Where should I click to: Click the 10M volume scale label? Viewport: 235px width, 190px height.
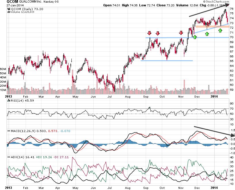tap(3, 90)
